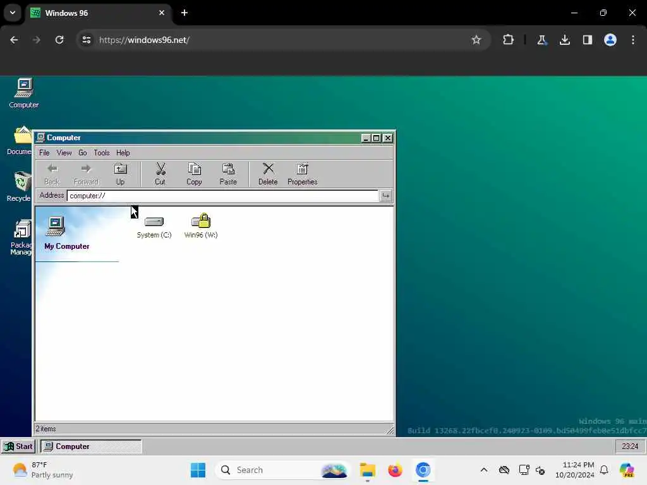The width and height of the screenshot is (647, 485).
Task: Click the My Computer sidebar icon
Action: click(x=55, y=226)
